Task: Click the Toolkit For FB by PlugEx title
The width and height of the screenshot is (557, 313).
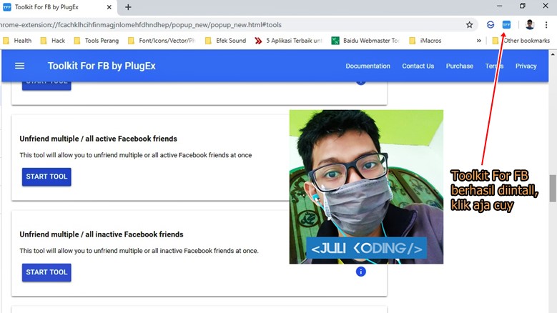Action: pos(102,66)
